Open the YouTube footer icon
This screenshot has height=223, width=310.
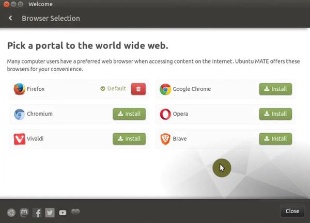(63, 213)
